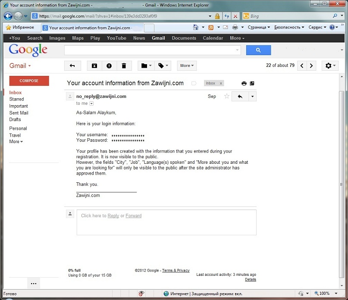Go back to inbox with arrow button
The image size is (348, 300).
72,66
